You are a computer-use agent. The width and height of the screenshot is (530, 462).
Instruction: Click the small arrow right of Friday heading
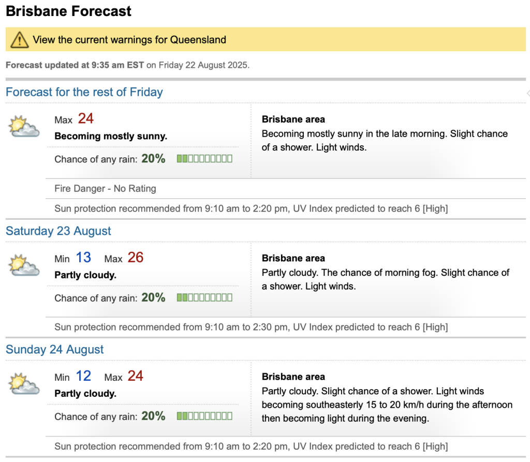[527, 93]
